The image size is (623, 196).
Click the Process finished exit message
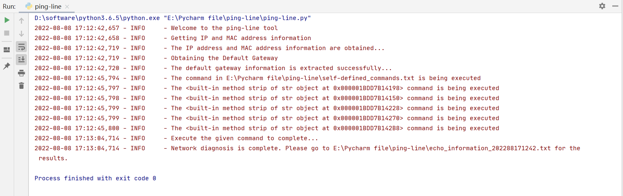pos(95,178)
